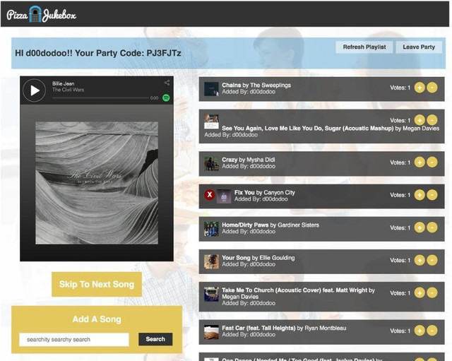Click the Home/Dirty Paws album thumbnail
Viewport: 452px width, 361px height.
(x=211, y=229)
